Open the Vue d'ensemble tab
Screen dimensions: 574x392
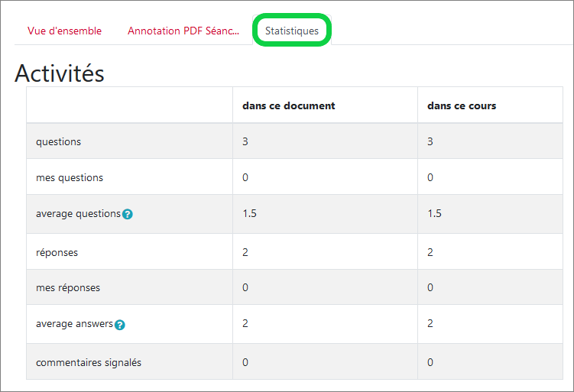click(64, 31)
